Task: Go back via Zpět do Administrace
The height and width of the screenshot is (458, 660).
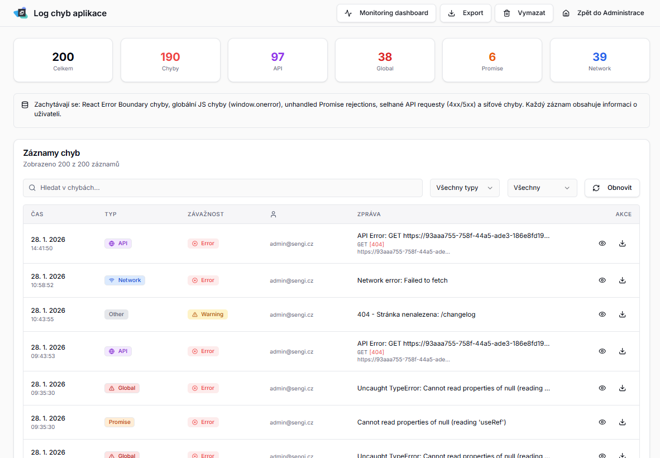Action: click(603, 13)
